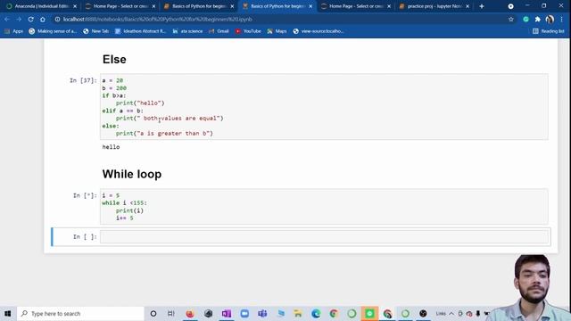Viewport: 571px width, 321px height.
Task: Open the browser home page
Action: pyautogui.click(x=43, y=20)
